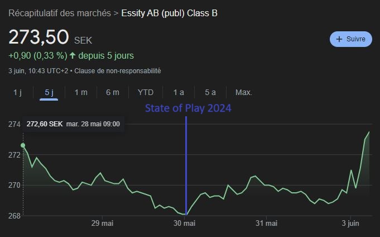Select the YTD range tab

pos(145,92)
